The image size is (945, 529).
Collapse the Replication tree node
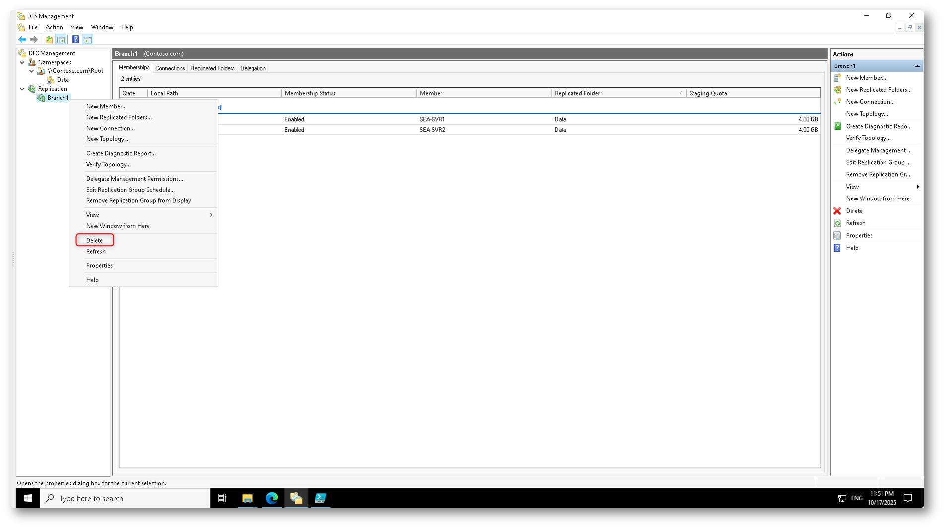tap(22, 89)
